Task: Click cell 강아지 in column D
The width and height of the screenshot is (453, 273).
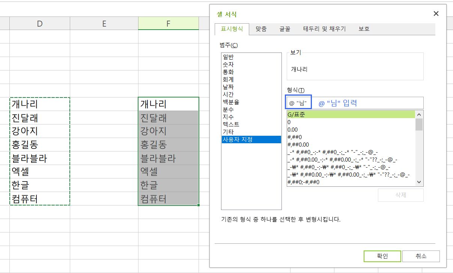Action: click(x=40, y=131)
